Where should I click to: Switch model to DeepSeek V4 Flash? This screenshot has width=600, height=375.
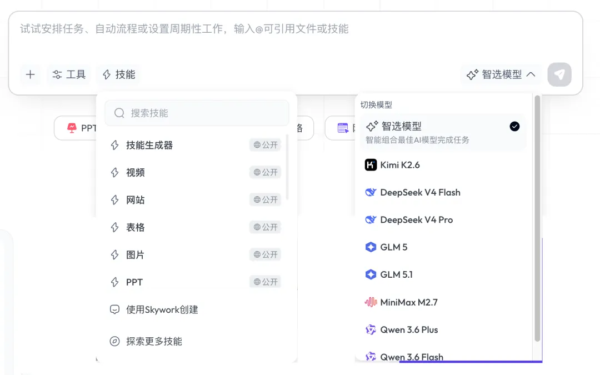[x=443, y=192]
